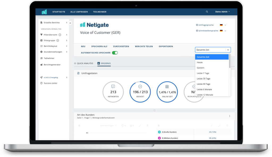Click the legend marker 1 for Große Kunden
This screenshot has width=272, height=157.
(x=159, y=132)
